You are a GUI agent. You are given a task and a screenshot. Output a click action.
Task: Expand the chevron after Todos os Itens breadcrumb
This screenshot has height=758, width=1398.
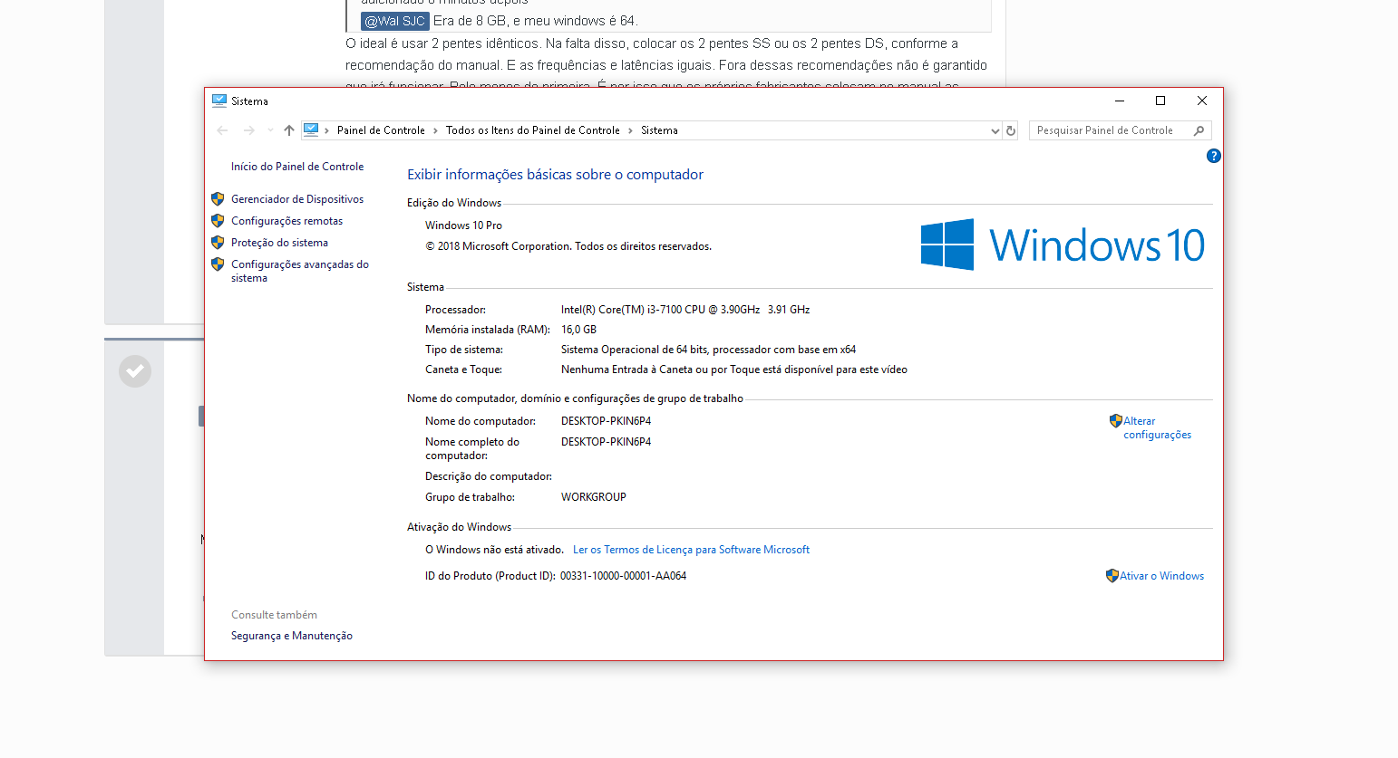tap(630, 130)
